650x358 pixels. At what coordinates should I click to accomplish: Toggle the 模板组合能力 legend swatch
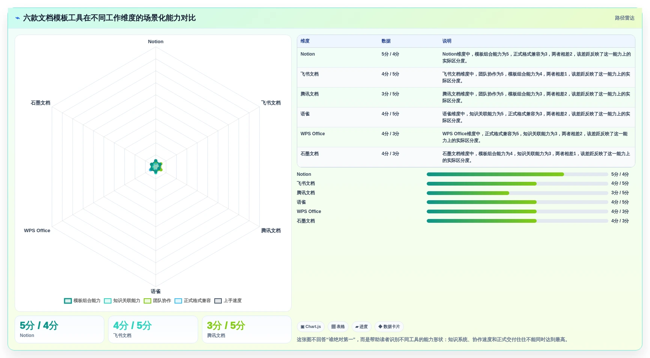click(68, 301)
